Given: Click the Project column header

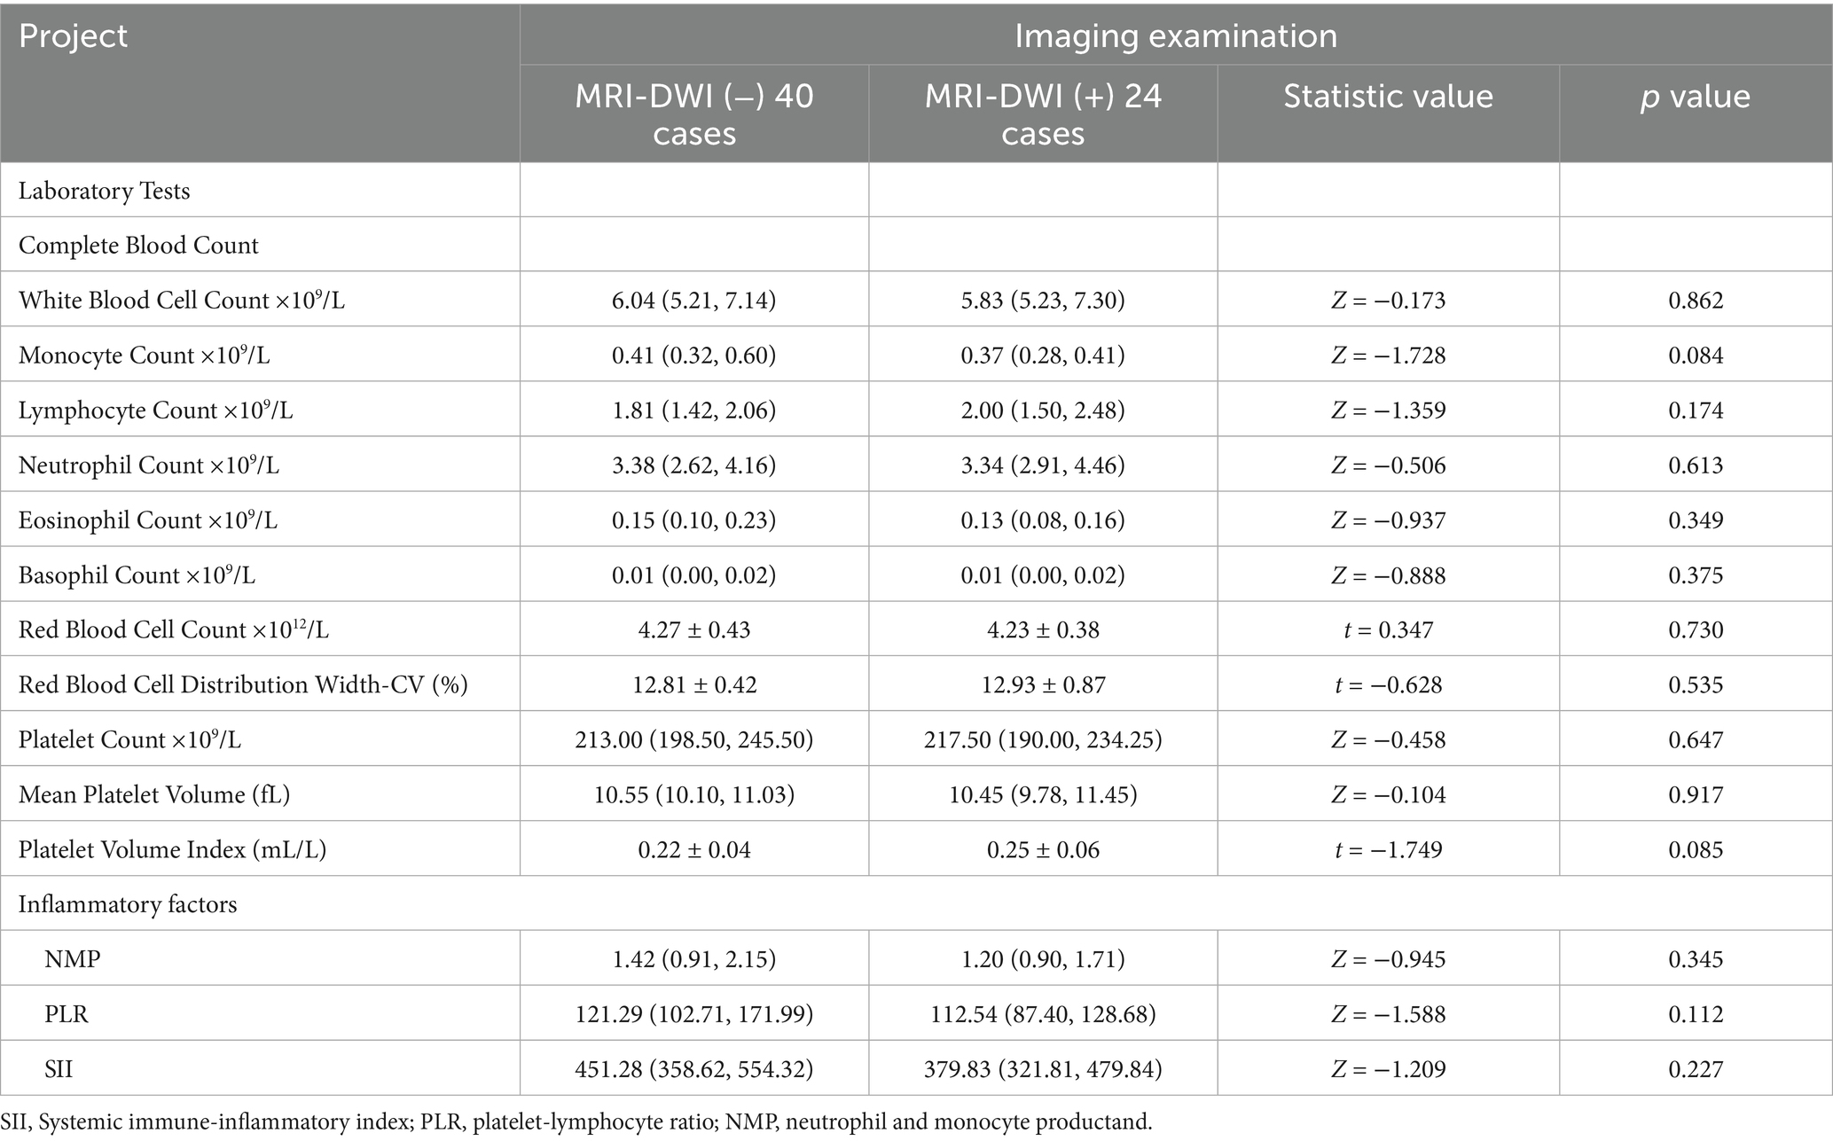Looking at the screenshot, I should (x=74, y=36).
